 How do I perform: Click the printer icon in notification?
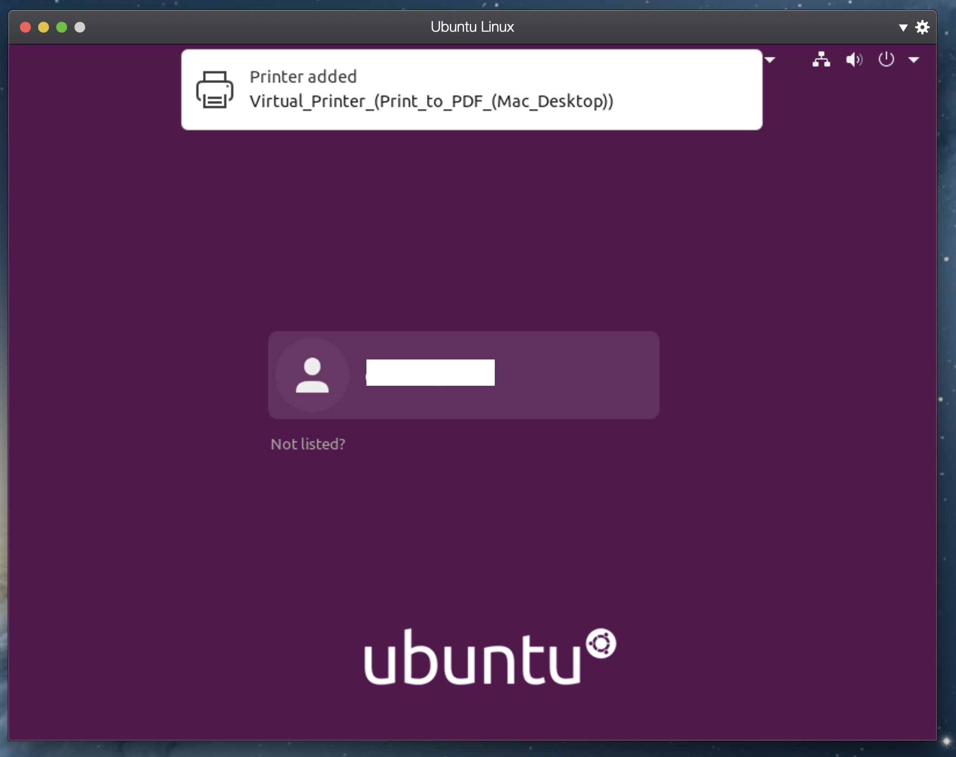pyautogui.click(x=215, y=90)
